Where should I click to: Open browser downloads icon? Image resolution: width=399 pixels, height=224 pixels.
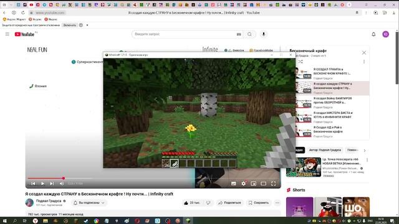[x=393, y=12]
